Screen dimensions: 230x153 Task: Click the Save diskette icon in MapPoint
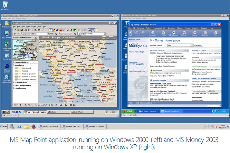coord(21,30)
